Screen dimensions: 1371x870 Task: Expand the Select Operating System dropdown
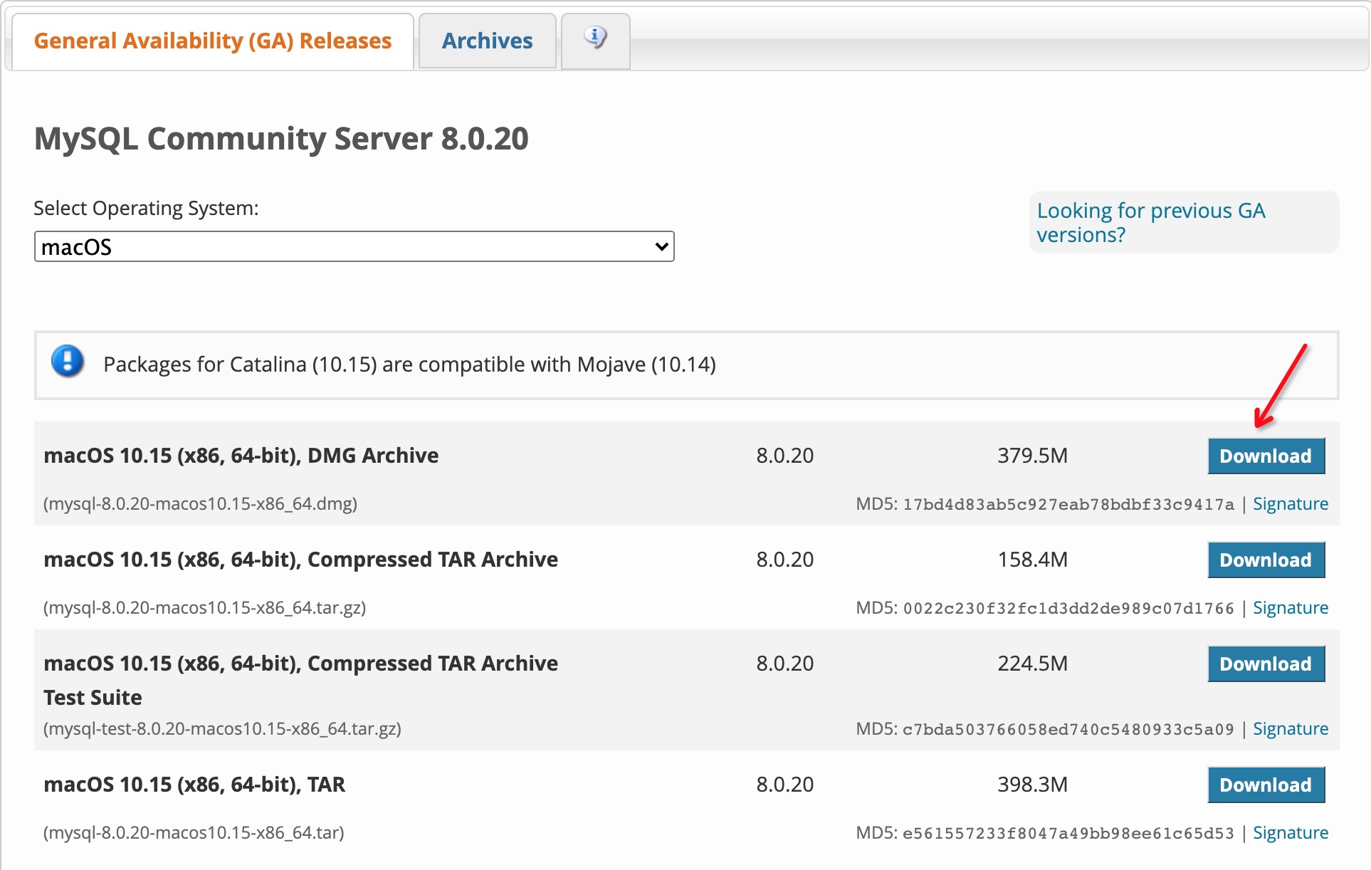point(354,246)
